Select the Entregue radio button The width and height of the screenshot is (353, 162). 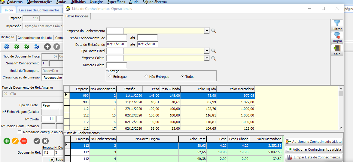pos(110,77)
